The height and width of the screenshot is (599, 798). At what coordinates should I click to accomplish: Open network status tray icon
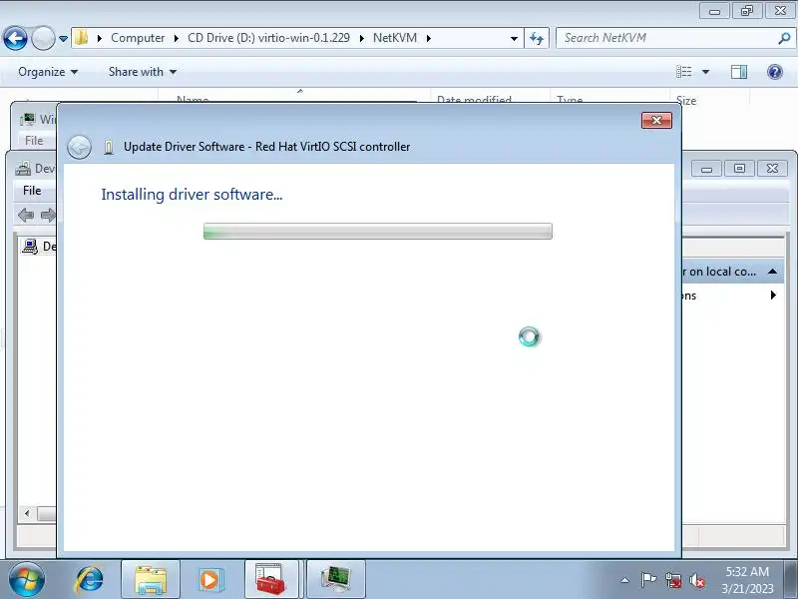point(673,580)
